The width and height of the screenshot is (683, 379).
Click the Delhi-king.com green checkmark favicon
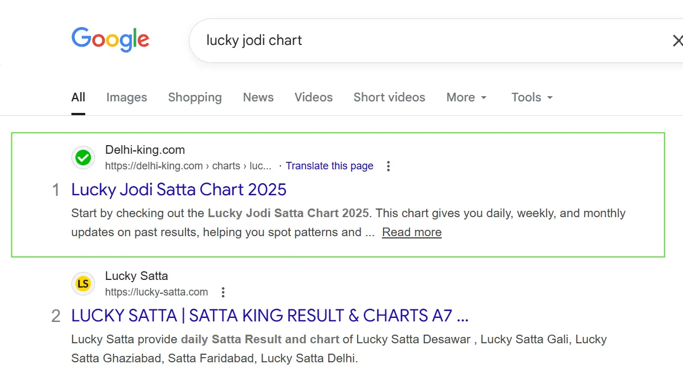84,158
